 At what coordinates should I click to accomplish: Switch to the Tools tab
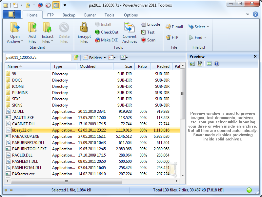point(109,15)
